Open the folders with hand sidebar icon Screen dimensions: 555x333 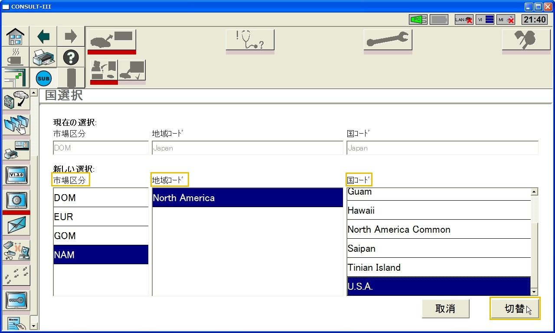(16, 125)
